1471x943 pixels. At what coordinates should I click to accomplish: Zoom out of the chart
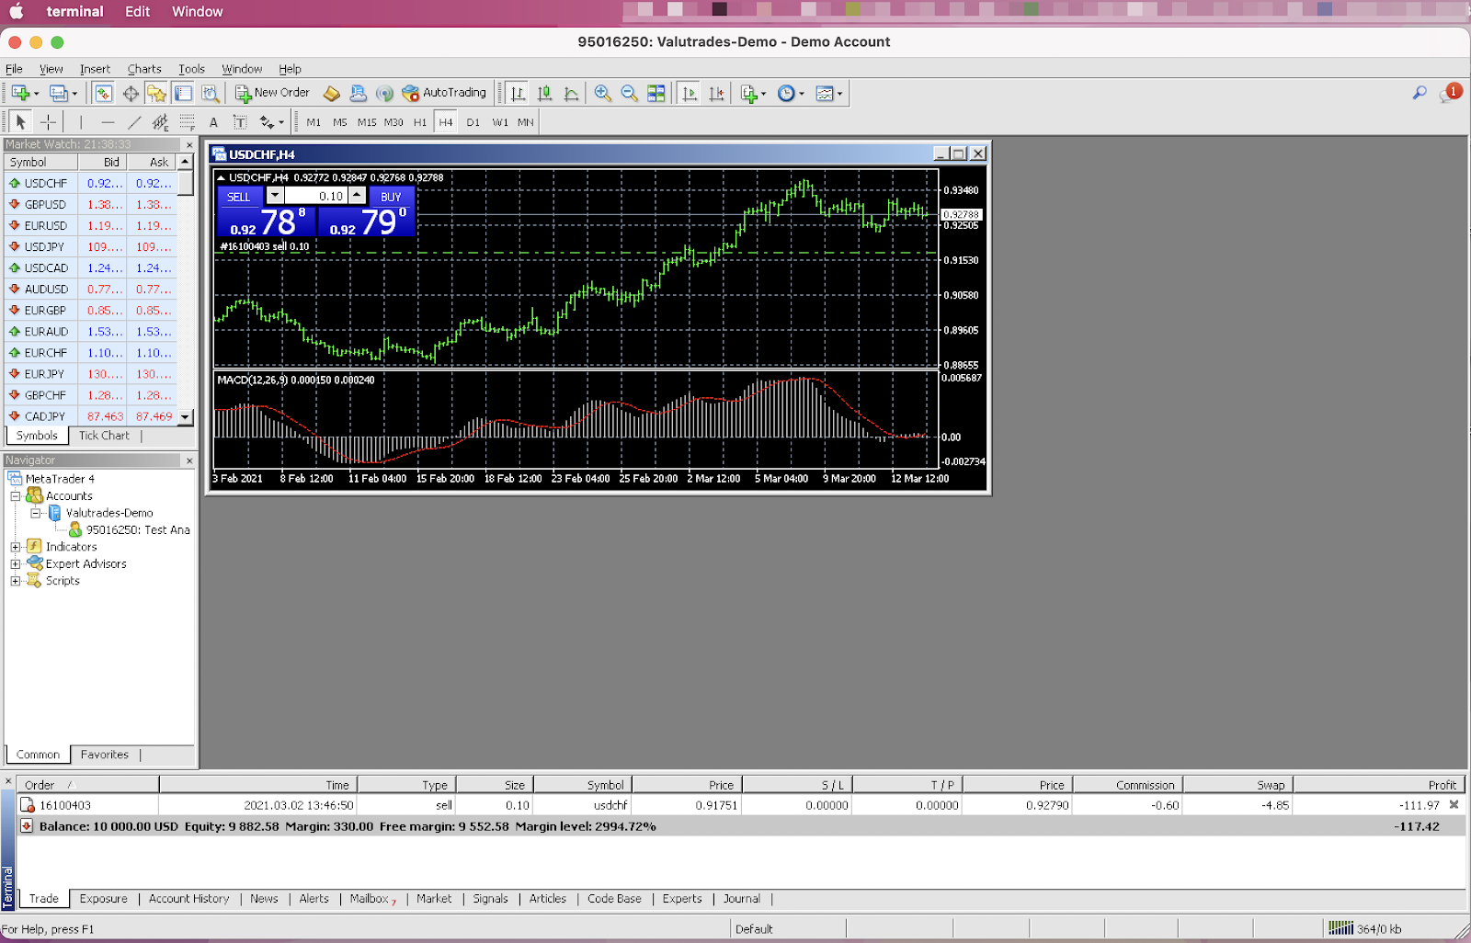coord(629,93)
